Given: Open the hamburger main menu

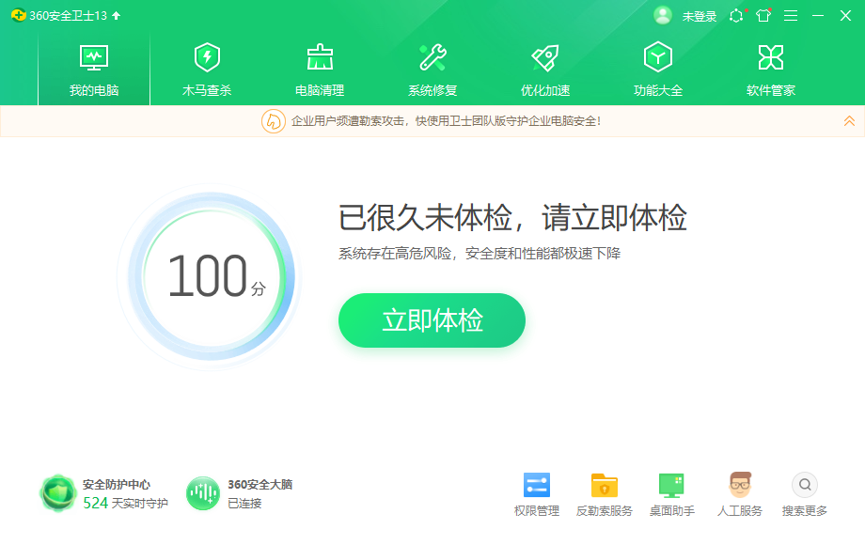Looking at the screenshot, I should [791, 16].
